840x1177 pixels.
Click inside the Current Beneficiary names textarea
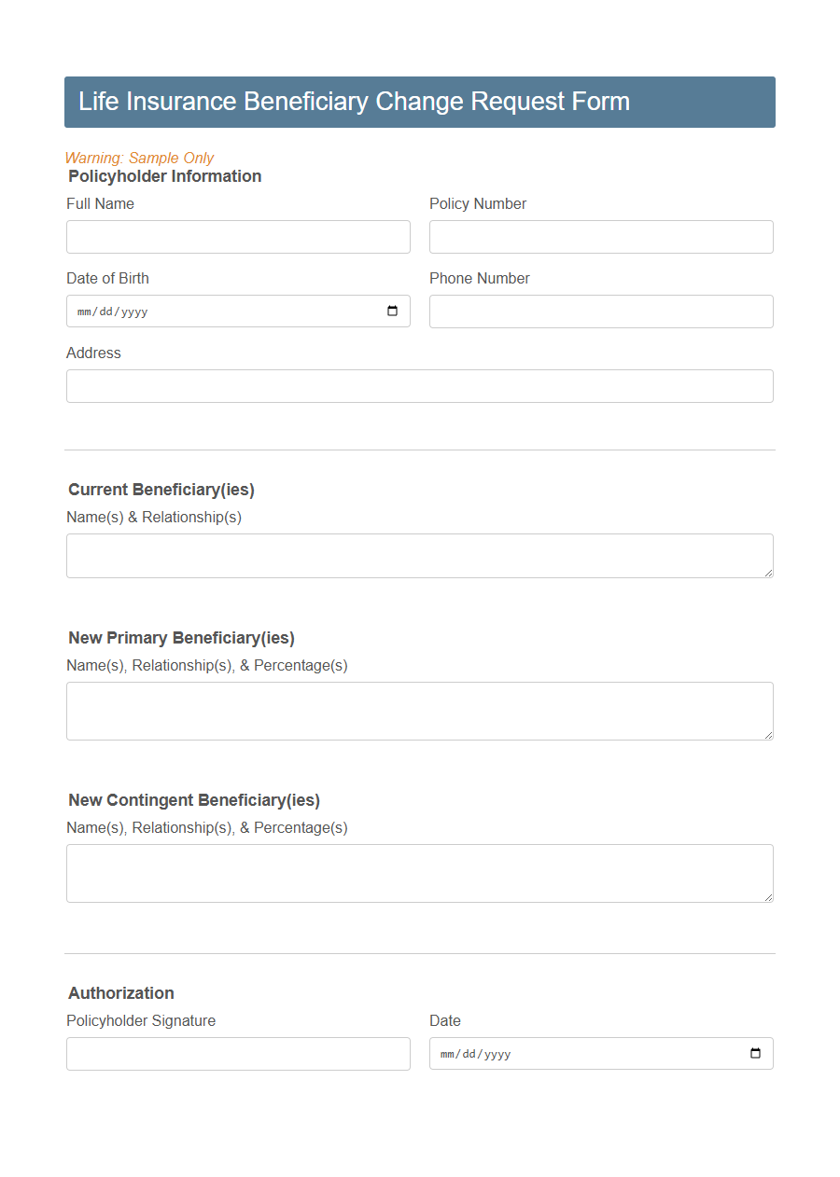(x=419, y=555)
